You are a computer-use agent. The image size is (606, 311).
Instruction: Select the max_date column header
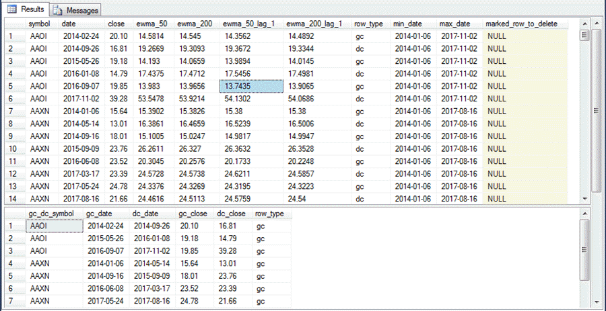459,24
